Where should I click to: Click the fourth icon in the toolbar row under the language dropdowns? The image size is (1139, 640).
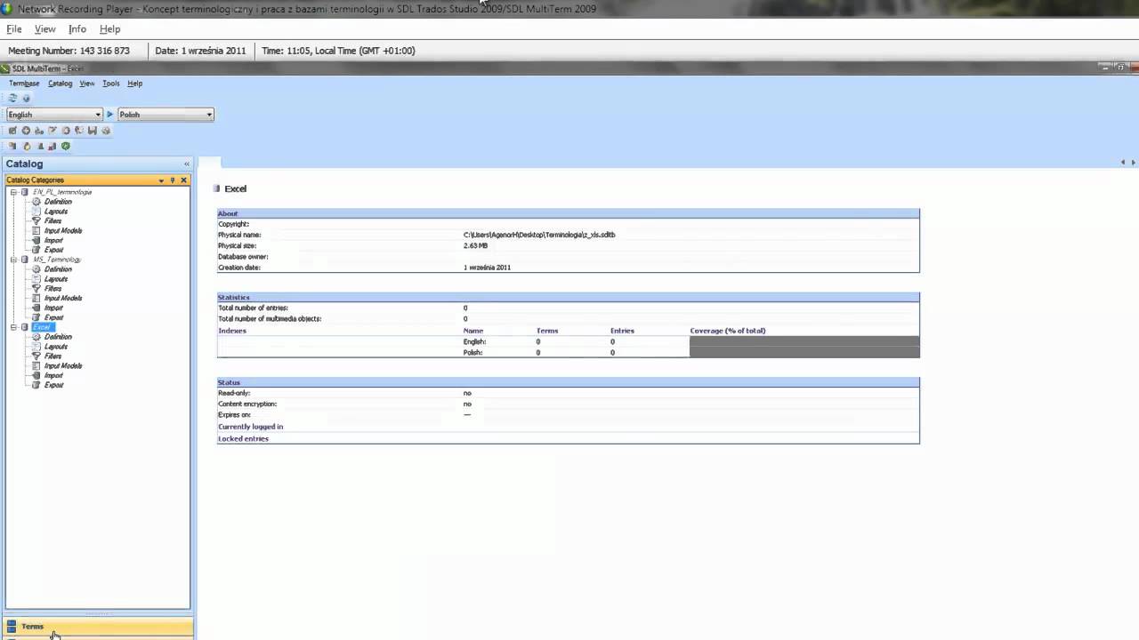click(x=53, y=131)
